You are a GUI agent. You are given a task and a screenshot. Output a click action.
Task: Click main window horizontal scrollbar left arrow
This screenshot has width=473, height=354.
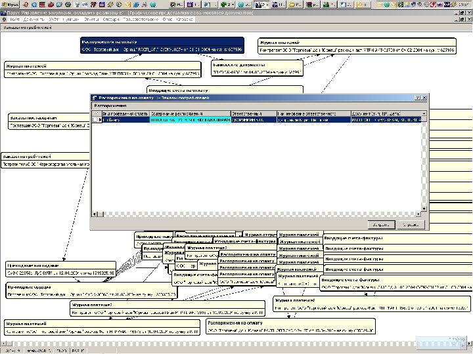[x=3, y=344]
